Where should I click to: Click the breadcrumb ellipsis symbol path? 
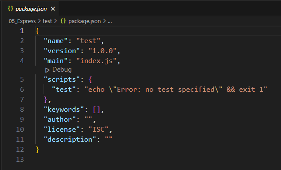(x=110, y=21)
